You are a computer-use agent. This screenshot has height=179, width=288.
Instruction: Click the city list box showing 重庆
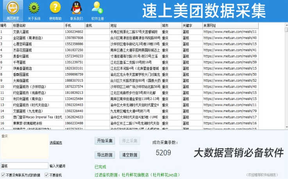tap(24, 147)
